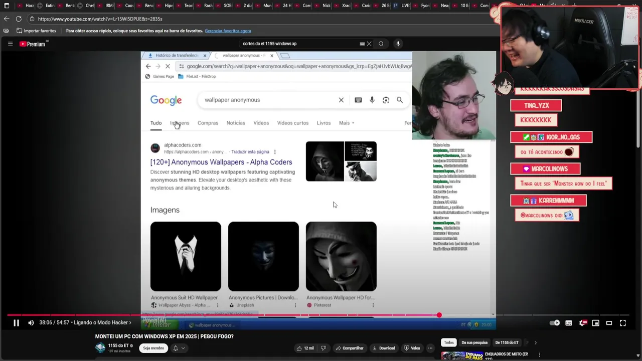The width and height of the screenshot is (642, 361).
Task: Open '[120+] Anonymous Wallpapers - Alpha Coders' result
Action: click(221, 162)
